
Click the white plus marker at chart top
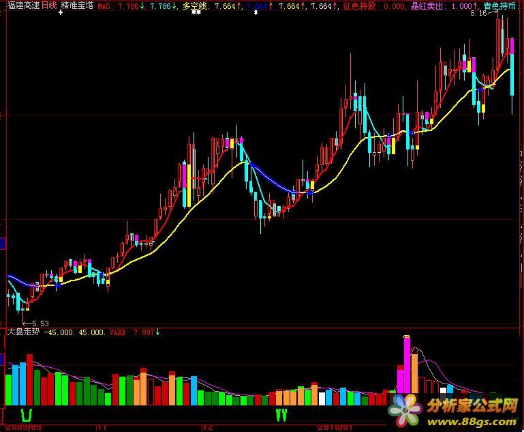coord(61,12)
